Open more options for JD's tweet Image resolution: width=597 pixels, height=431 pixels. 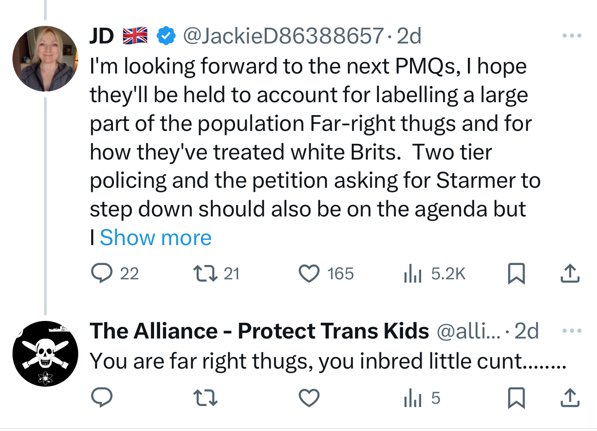[x=572, y=36]
